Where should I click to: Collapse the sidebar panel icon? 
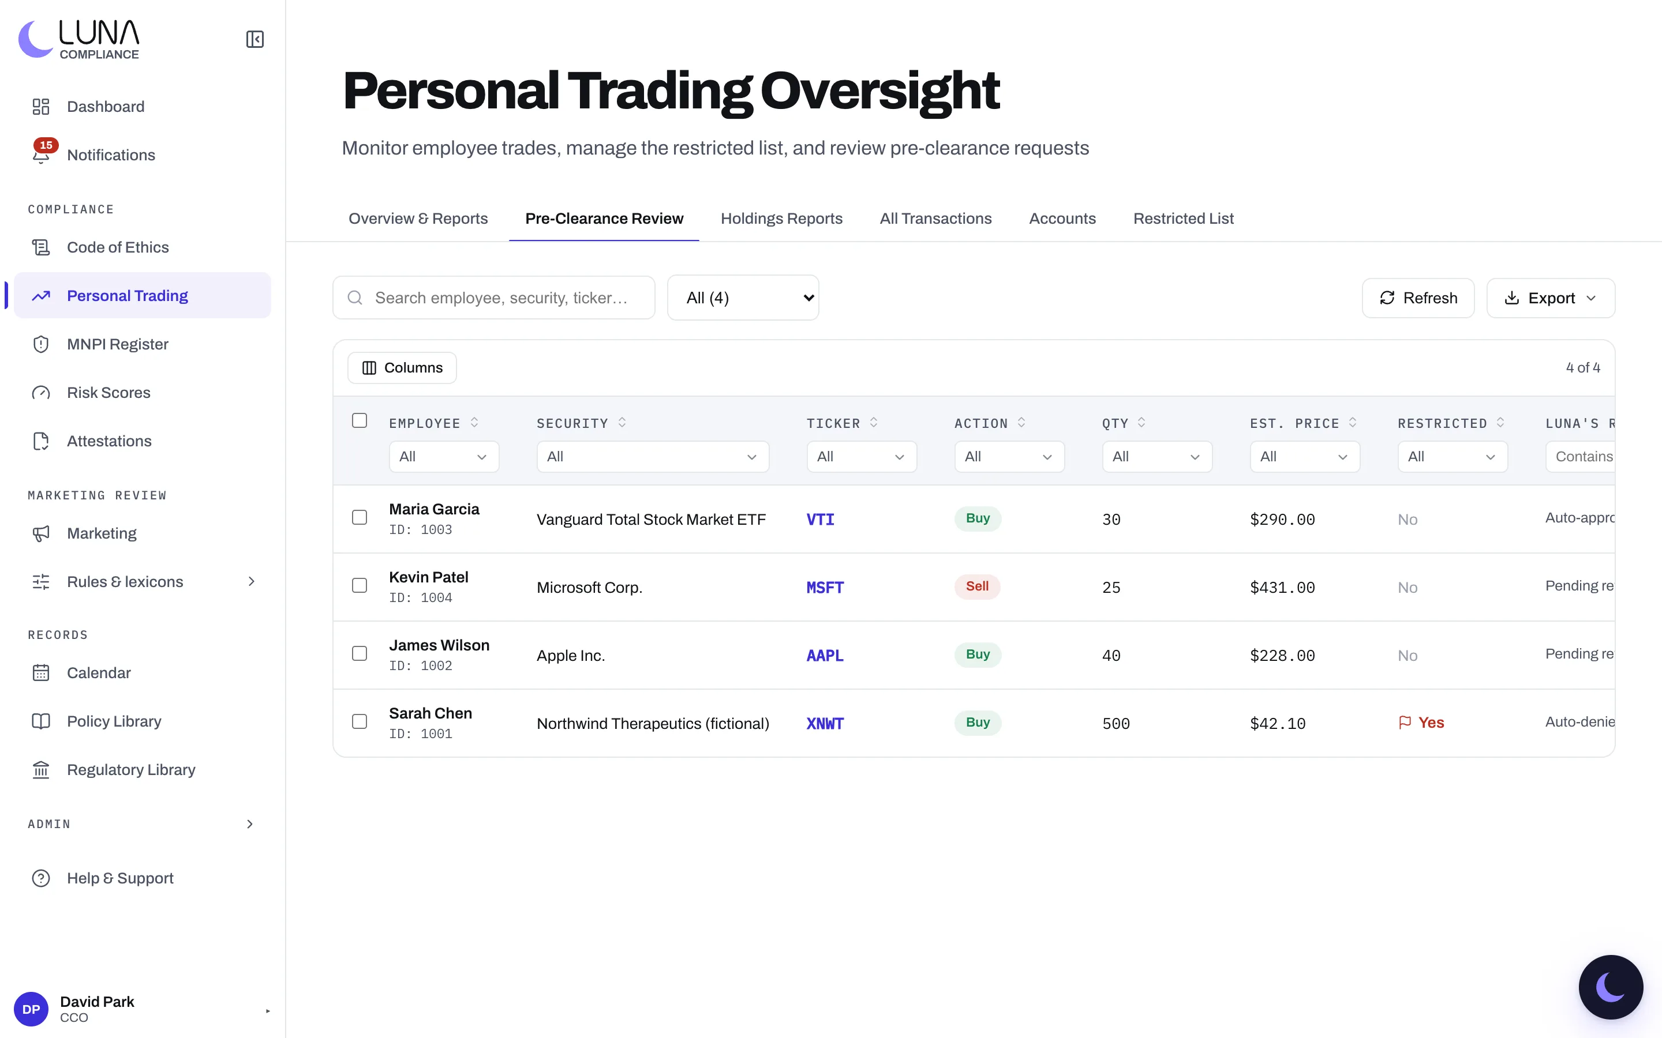pos(255,39)
